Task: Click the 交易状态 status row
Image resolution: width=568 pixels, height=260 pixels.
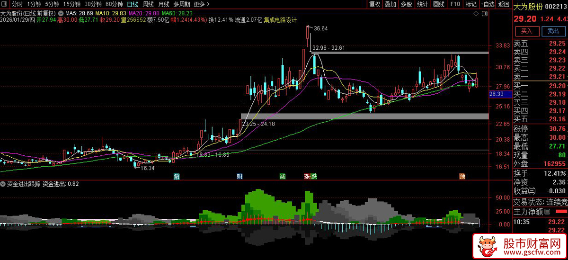Action: pyautogui.click(x=541, y=201)
